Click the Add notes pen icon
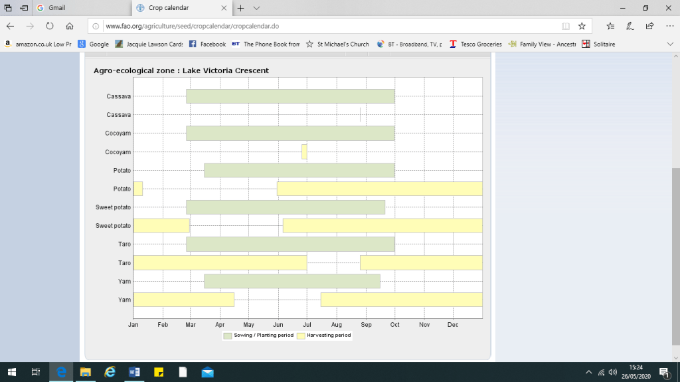The height and width of the screenshot is (382, 680). tap(630, 26)
